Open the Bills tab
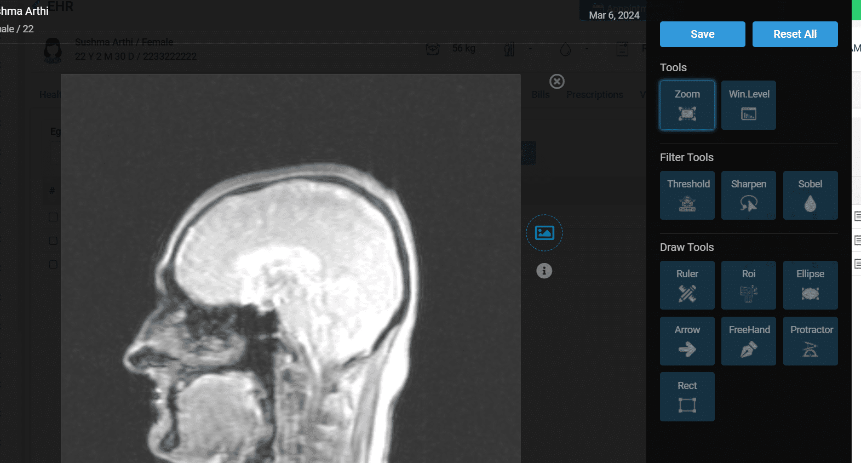861x463 pixels. (x=540, y=95)
